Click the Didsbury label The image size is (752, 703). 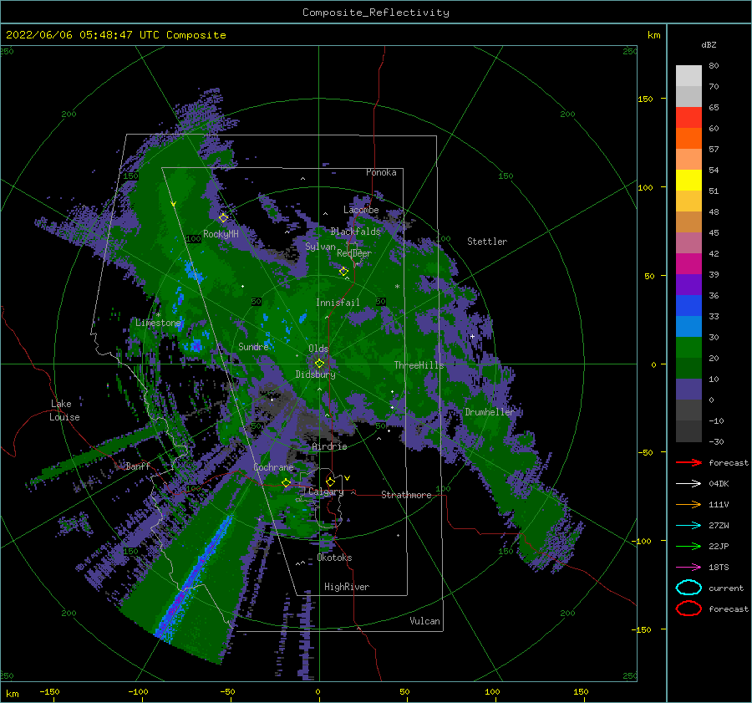[315, 374]
